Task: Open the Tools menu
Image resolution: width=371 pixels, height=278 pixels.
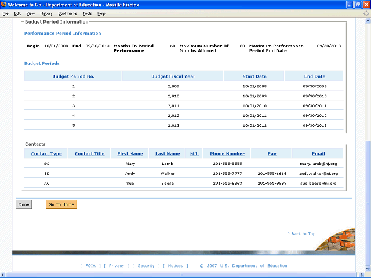Action: pyautogui.click(x=87, y=13)
